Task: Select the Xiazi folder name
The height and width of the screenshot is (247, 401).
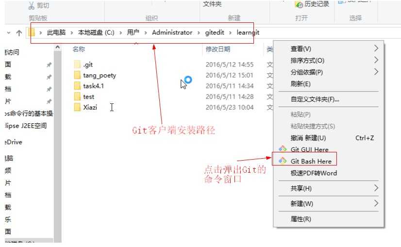Action: [x=90, y=107]
